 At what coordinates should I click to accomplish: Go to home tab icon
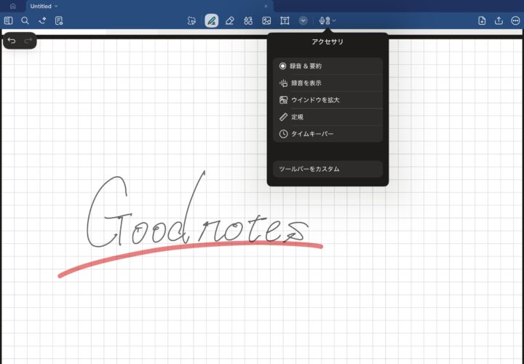coord(13,6)
